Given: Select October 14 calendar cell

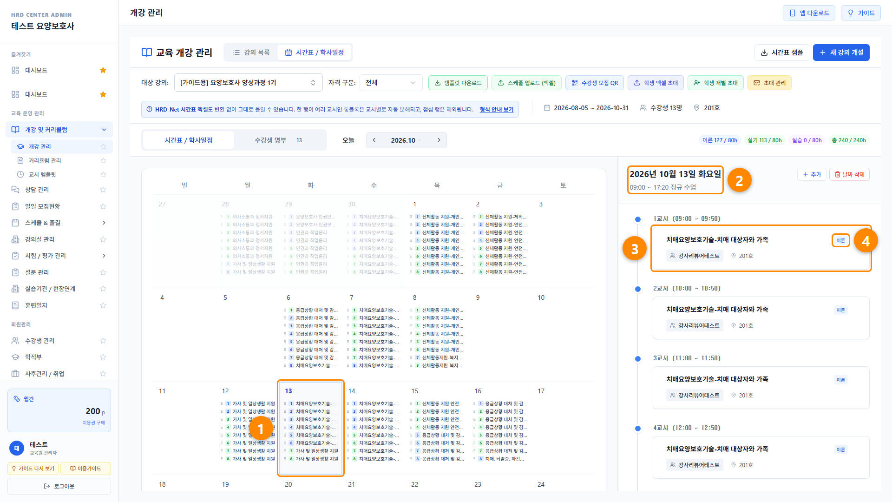Looking at the screenshot, I should 374,428.
